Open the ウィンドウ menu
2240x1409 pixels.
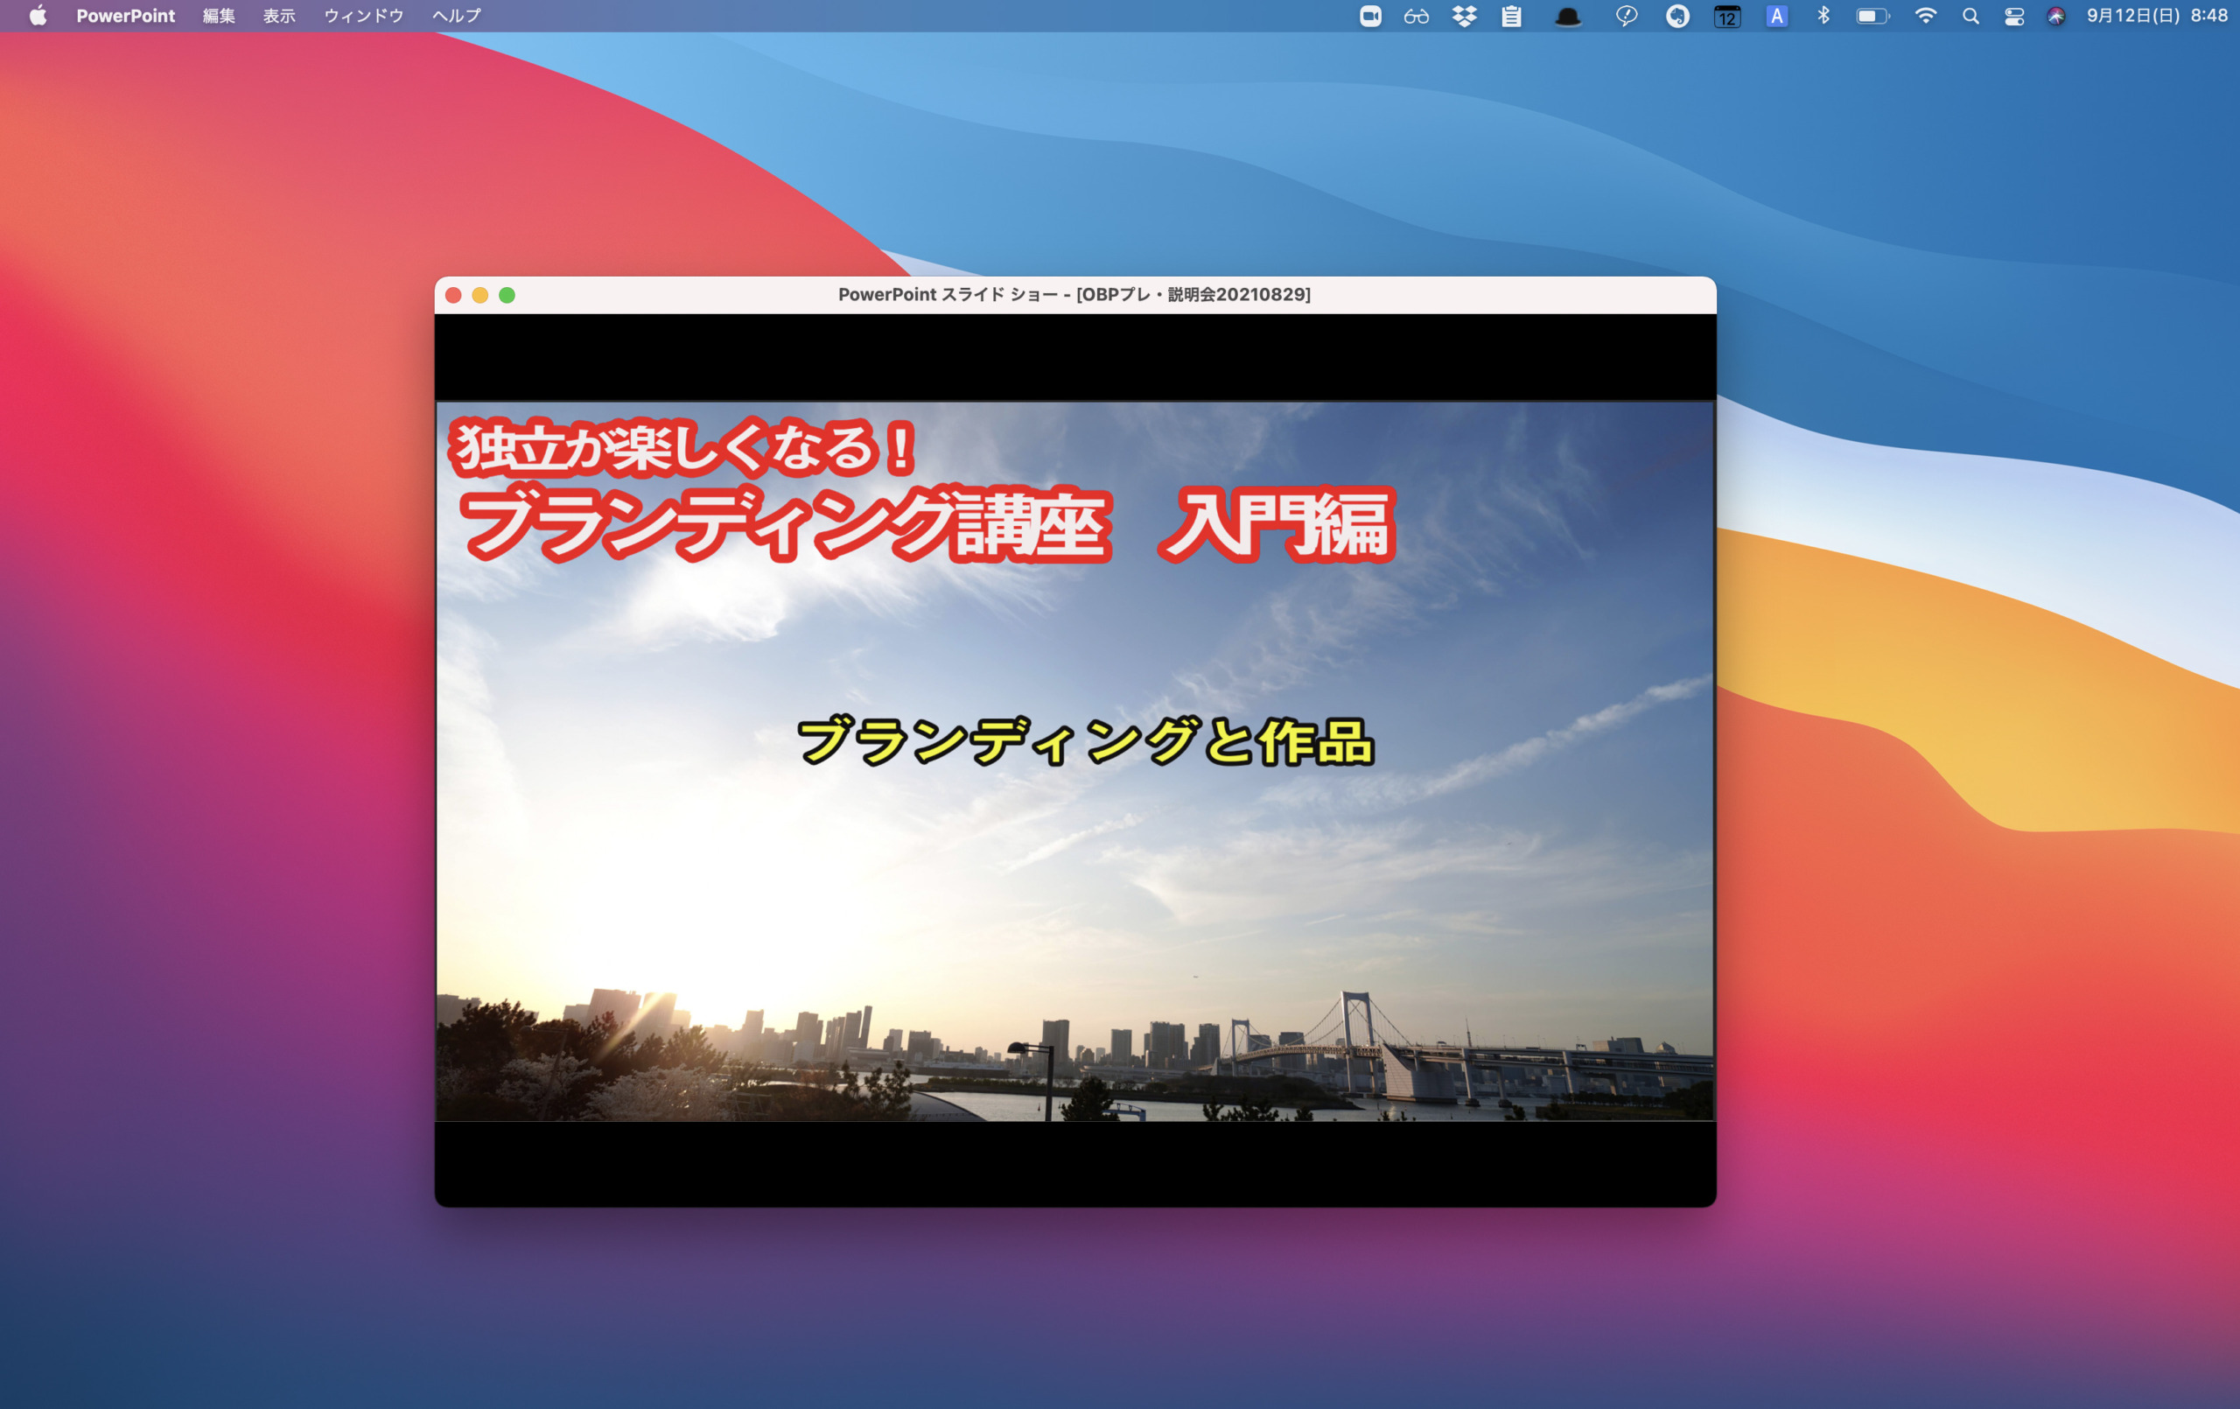[364, 16]
